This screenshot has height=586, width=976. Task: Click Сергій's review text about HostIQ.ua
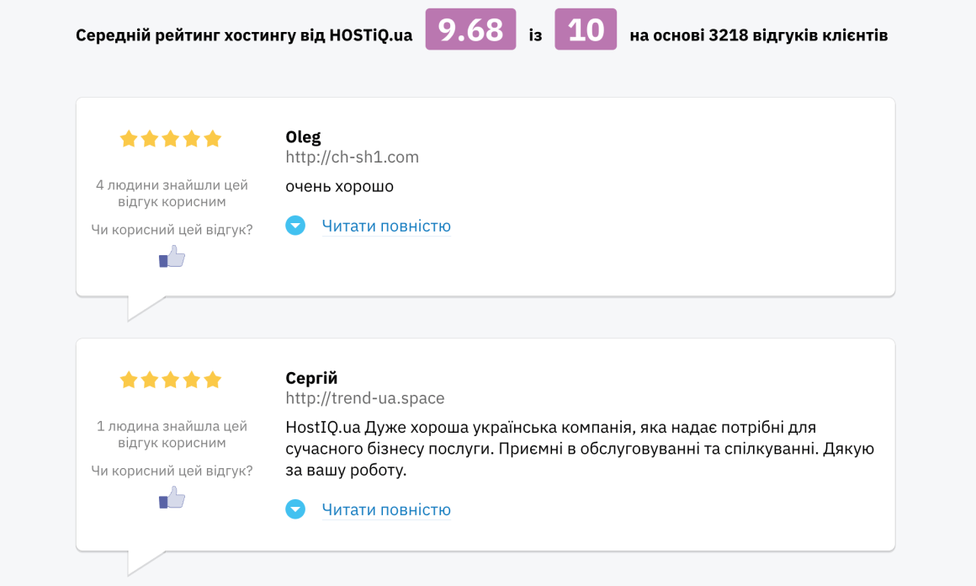(580, 449)
